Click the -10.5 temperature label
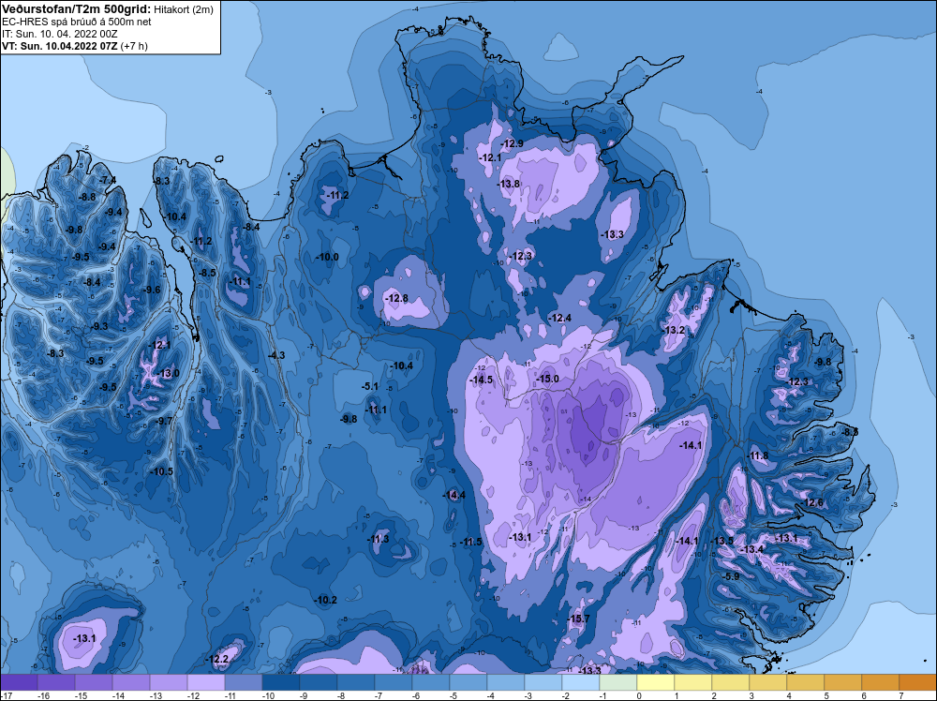Image resolution: width=937 pixels, height=701 pixels. coord(161,471)
